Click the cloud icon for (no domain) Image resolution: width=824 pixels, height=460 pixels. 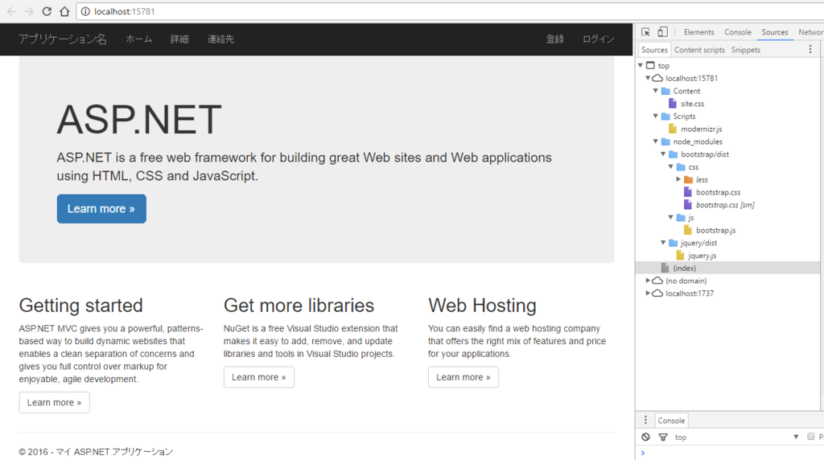tap(657, 281)
